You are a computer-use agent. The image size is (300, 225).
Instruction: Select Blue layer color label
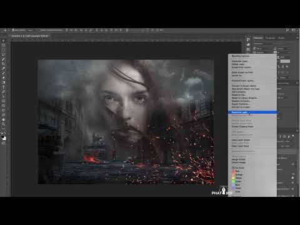236,184
